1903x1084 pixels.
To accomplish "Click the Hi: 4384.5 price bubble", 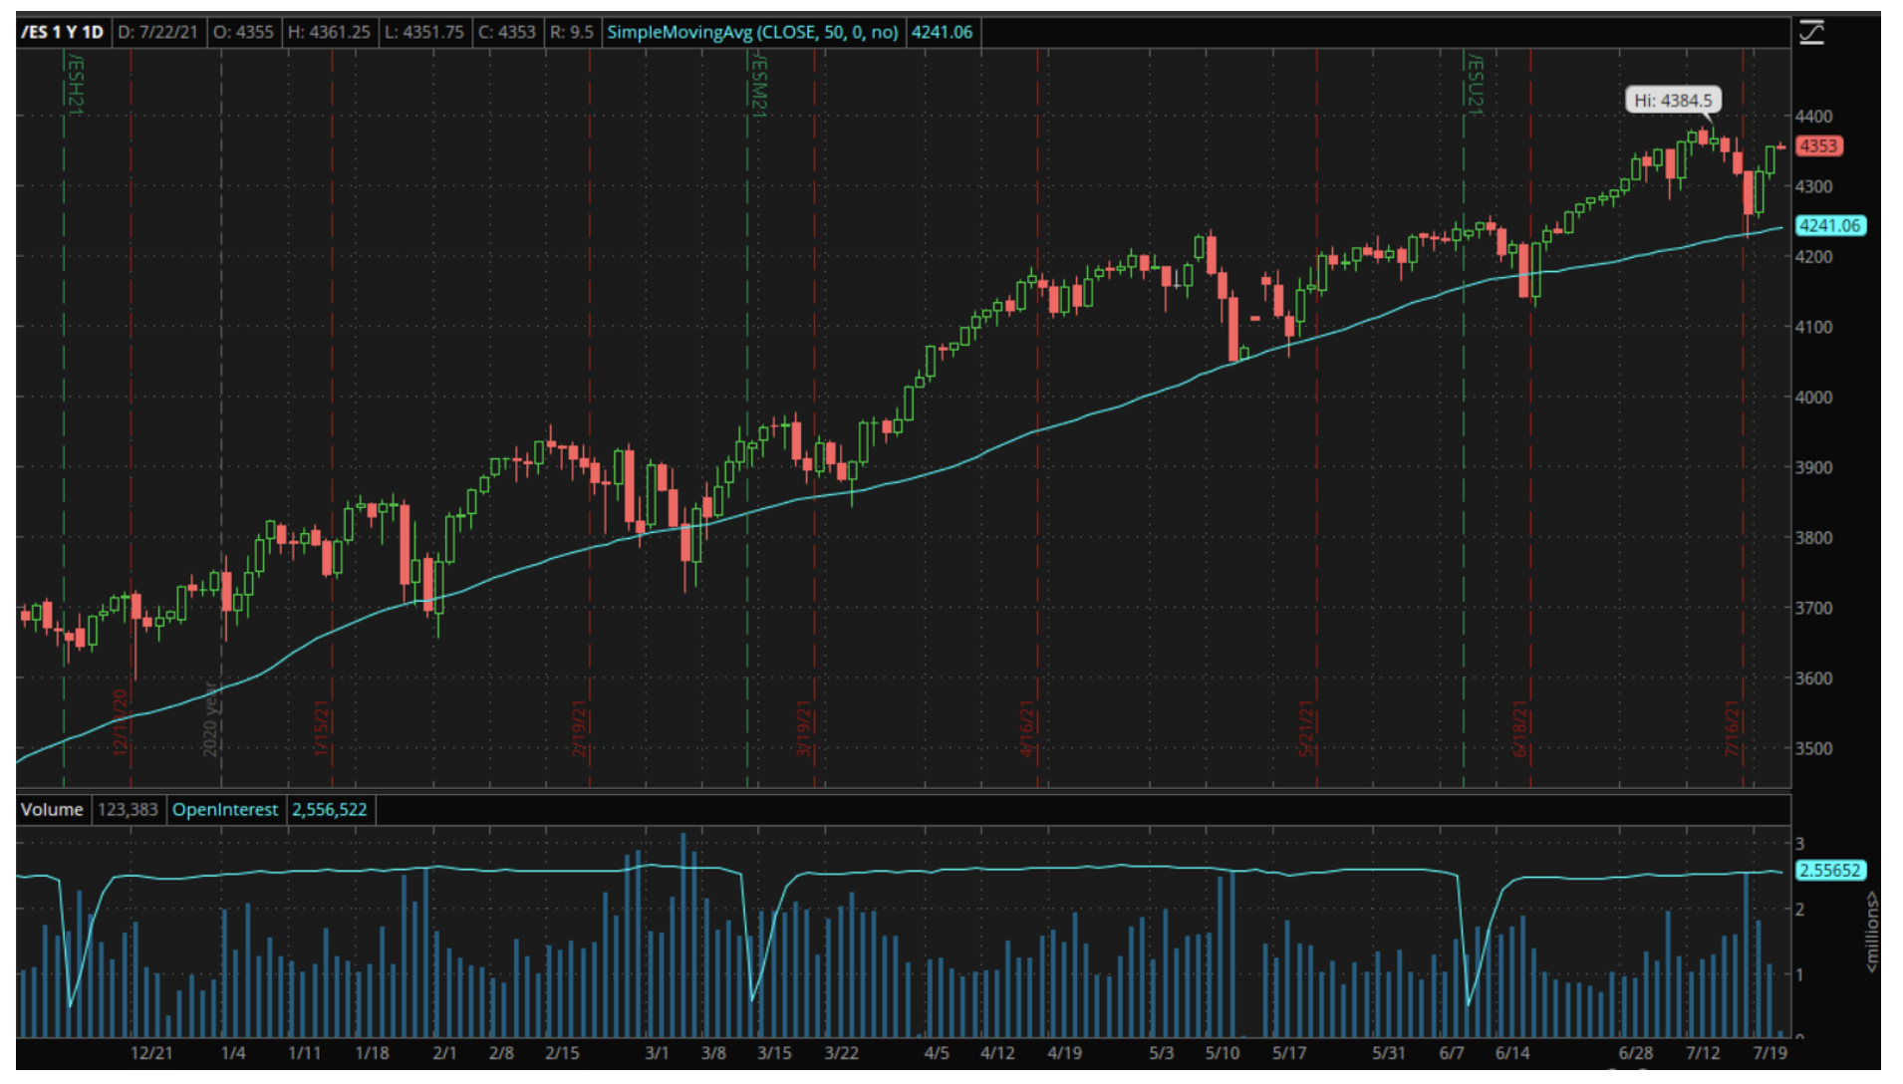I will coord(1673,101).
